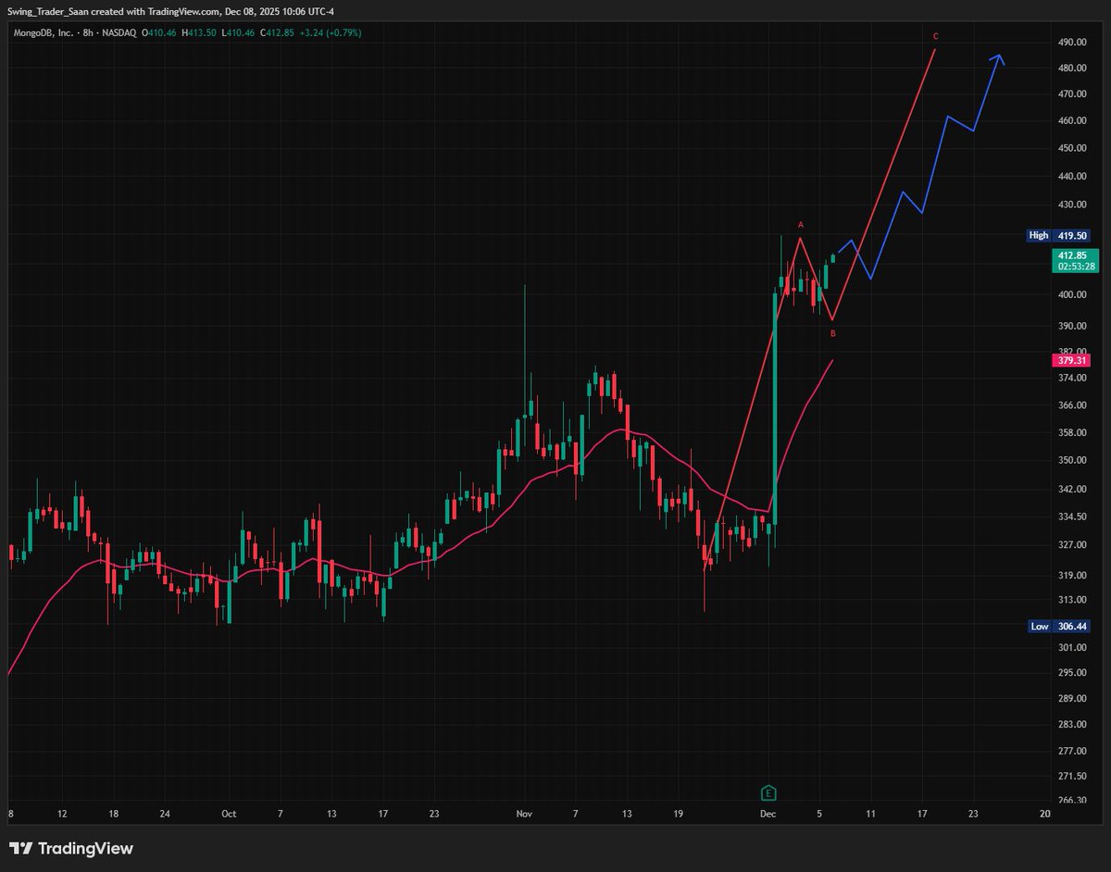Click the 11 date axis label
The height and width of the screenshot is (872, 1111).
870,815
